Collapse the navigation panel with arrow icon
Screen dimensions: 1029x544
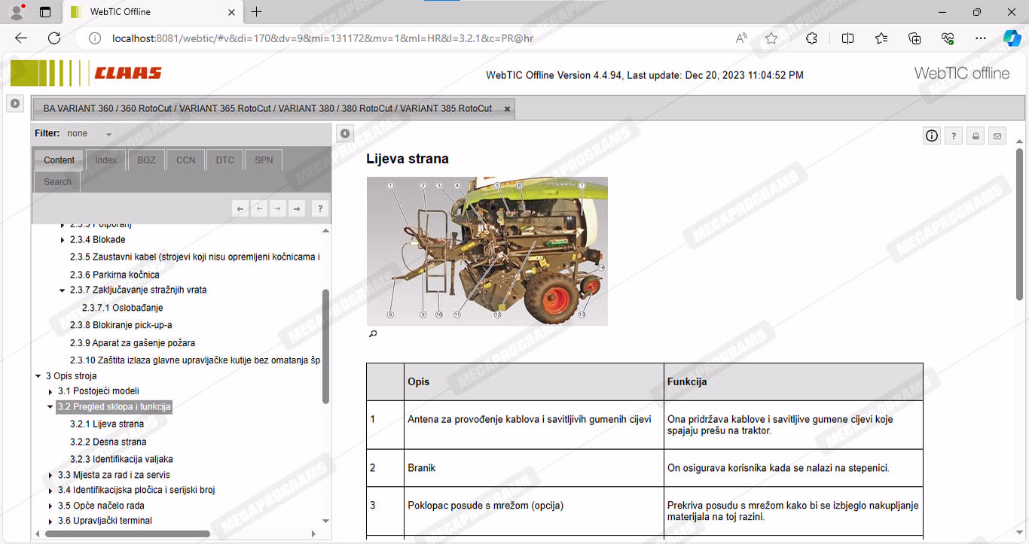point(344,133)
